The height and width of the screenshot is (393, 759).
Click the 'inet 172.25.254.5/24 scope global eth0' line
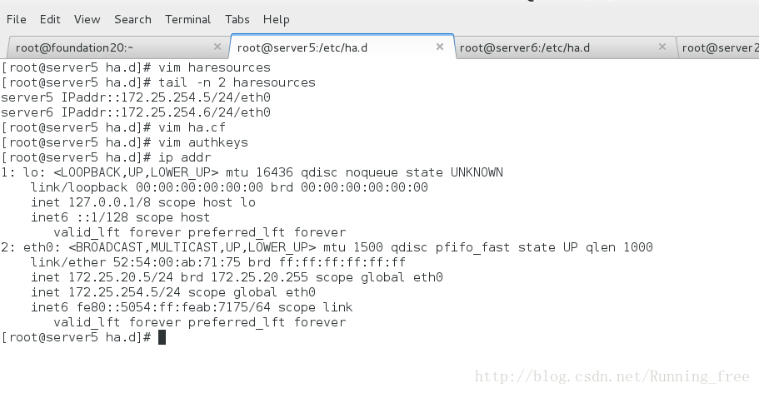(173, 292)
